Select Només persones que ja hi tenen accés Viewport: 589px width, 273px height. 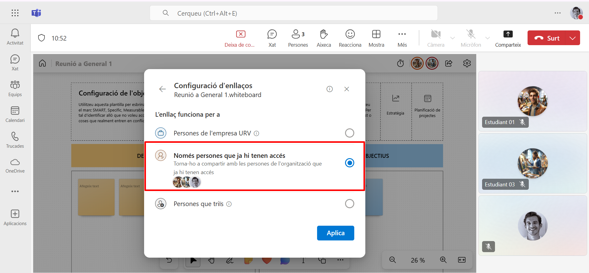click(349, 163)
